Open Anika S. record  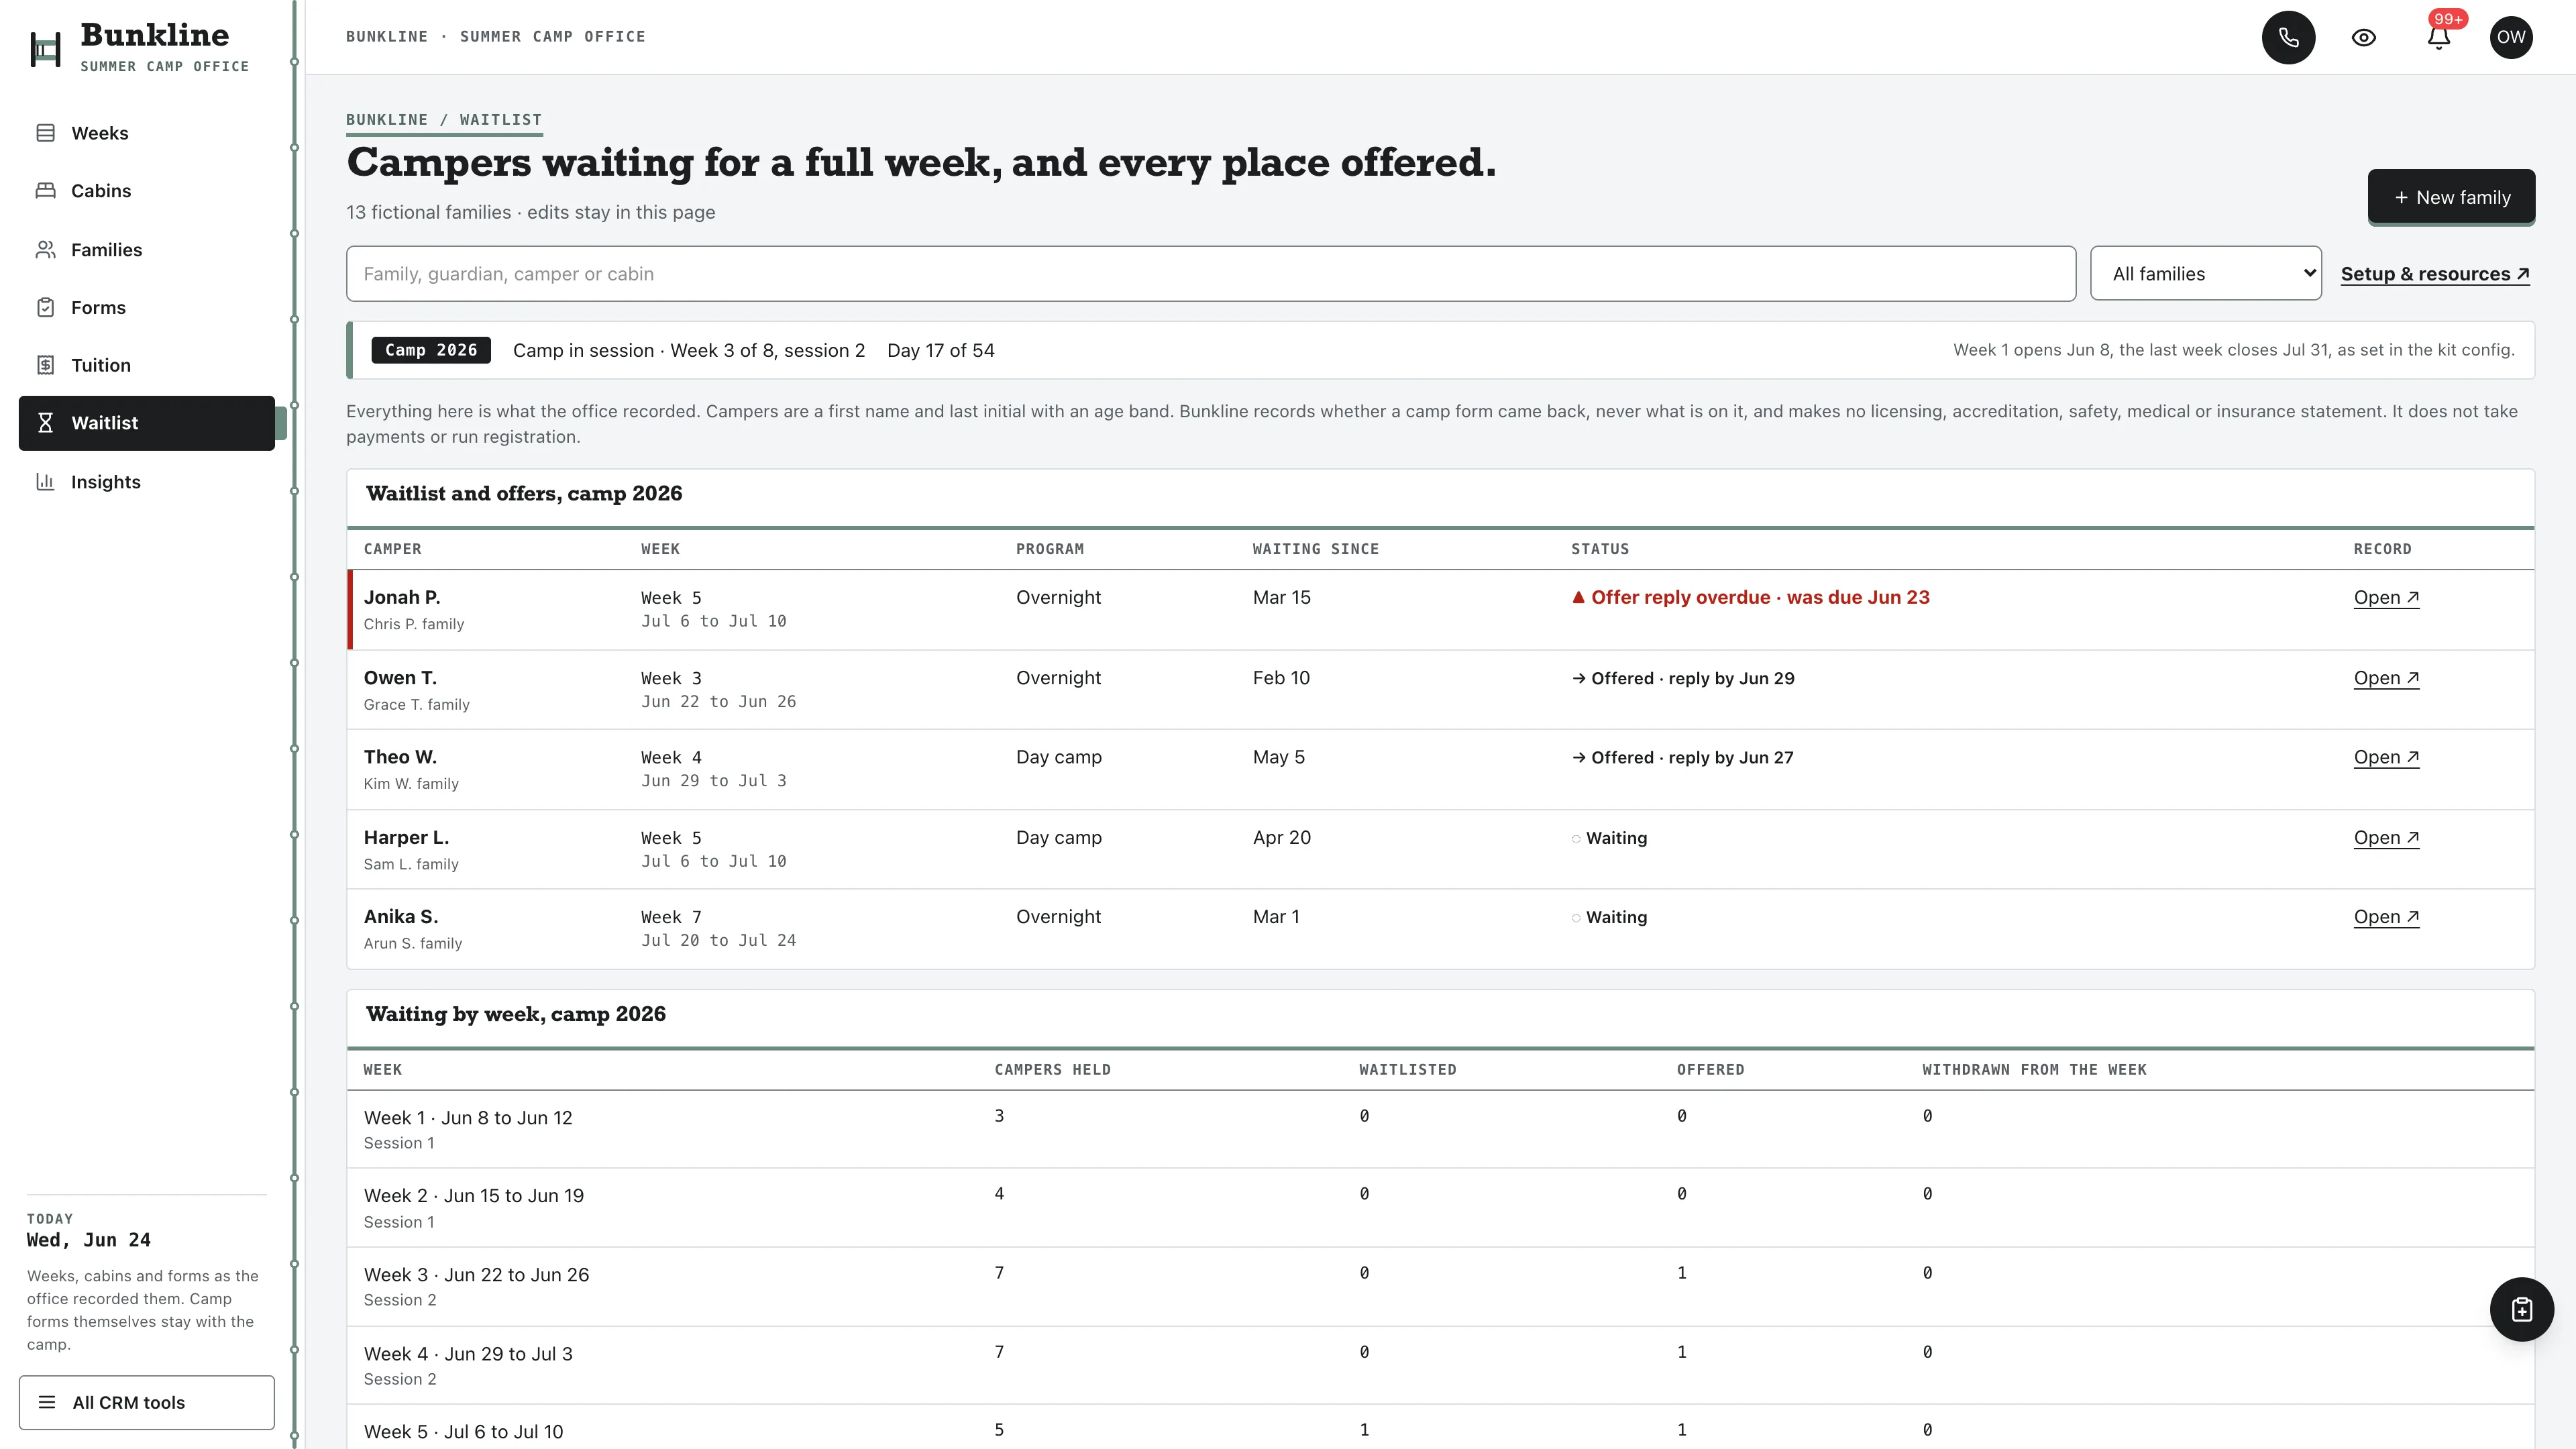[2386, 917]
